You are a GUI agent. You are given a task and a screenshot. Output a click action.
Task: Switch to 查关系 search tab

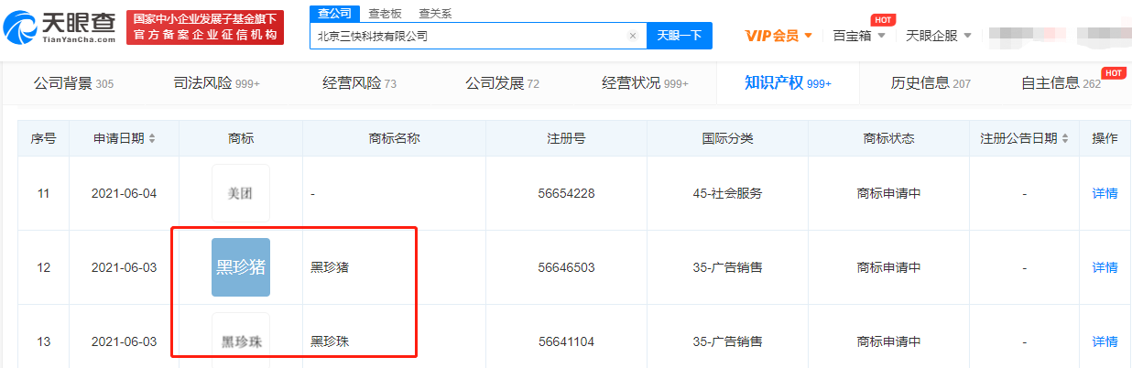[435, 14]
